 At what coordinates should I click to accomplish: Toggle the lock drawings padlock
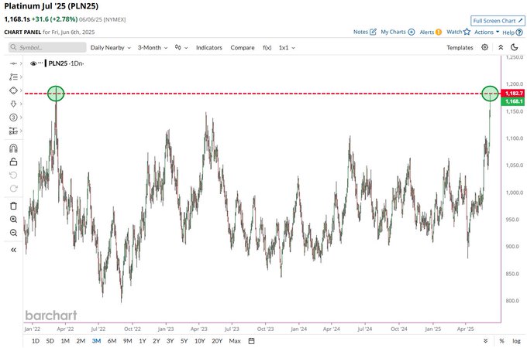[13, 162]
